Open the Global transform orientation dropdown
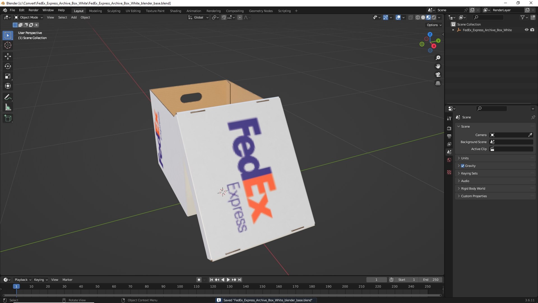This screenshot has height=303, width=538. coord(198,17)
